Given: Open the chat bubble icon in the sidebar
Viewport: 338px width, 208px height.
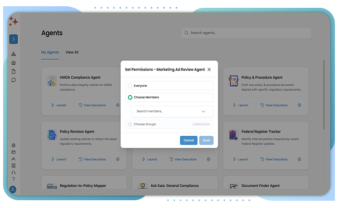Looking at the screenshot, I should point(14,80).
